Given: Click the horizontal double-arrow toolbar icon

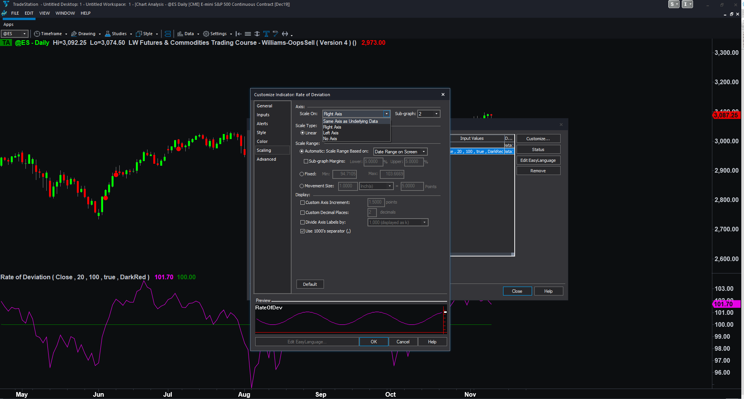Looking at the screenshot, I should click(x=285, y=34).
